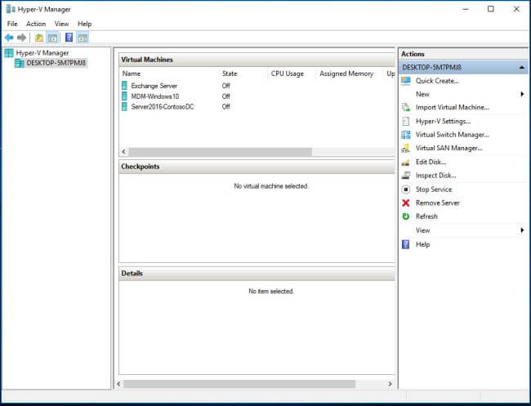
Task: Click the Inspect Disk icon
Action: 406,176
